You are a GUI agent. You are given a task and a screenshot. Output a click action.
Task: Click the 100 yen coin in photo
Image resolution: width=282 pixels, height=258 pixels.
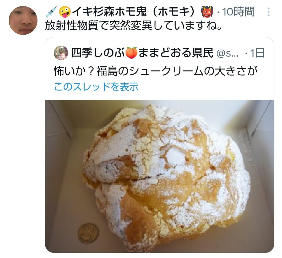point(88,234)
